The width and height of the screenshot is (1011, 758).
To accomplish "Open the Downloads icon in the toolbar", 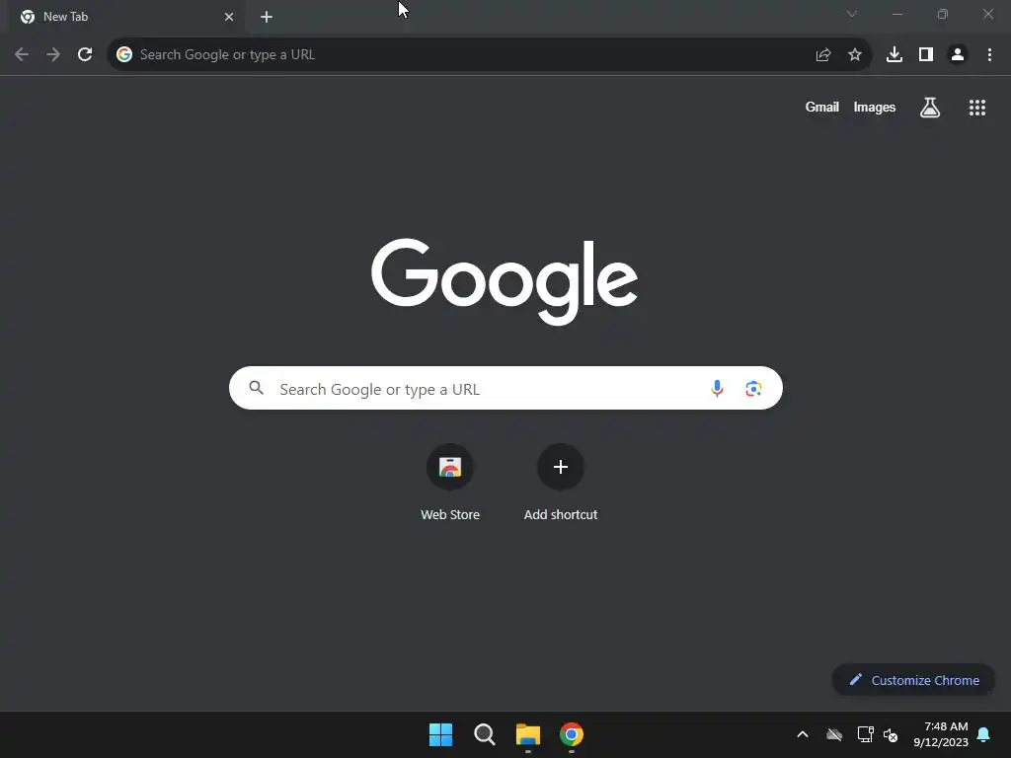I will click(894, 55).
